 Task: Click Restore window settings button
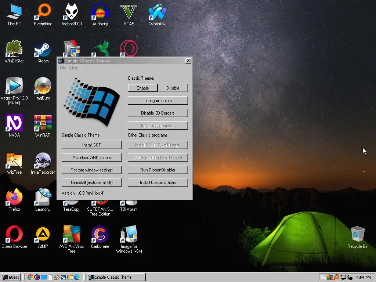pyautogui.click(x=91, y=170)
